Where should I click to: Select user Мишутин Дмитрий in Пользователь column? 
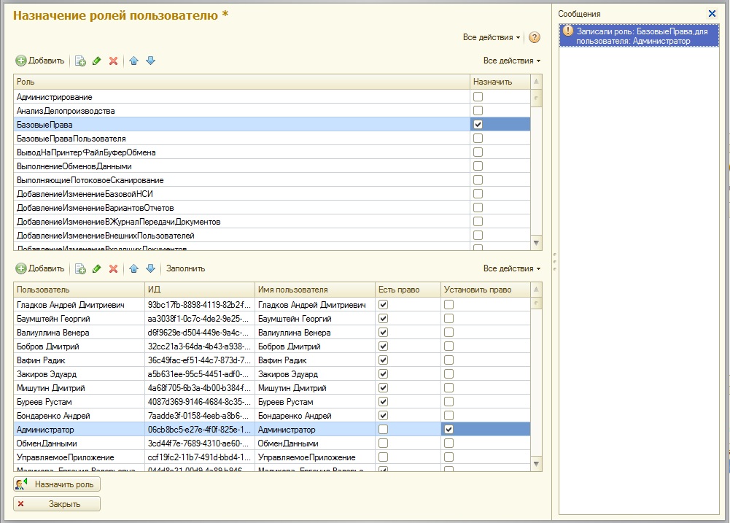tap(79, 388)
